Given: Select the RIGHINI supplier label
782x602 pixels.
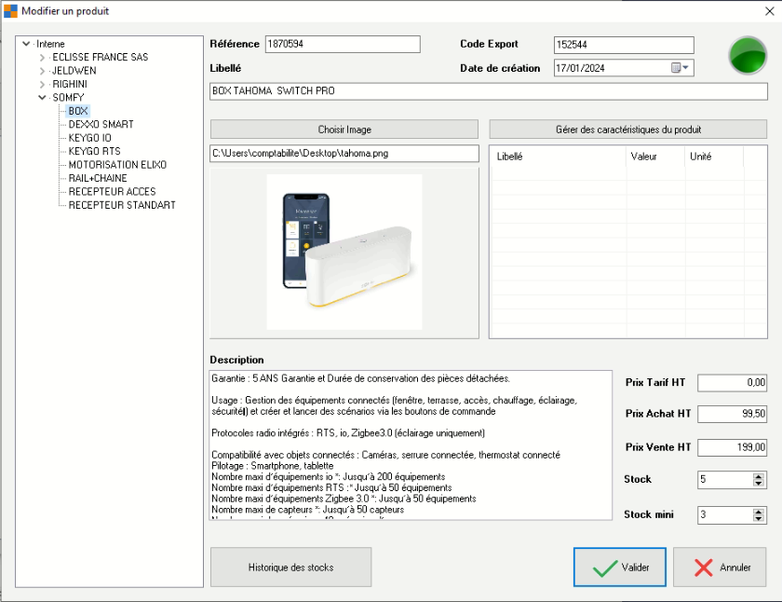Looking at the screenshot, I should pyautogui.click(x=70, y=85).
